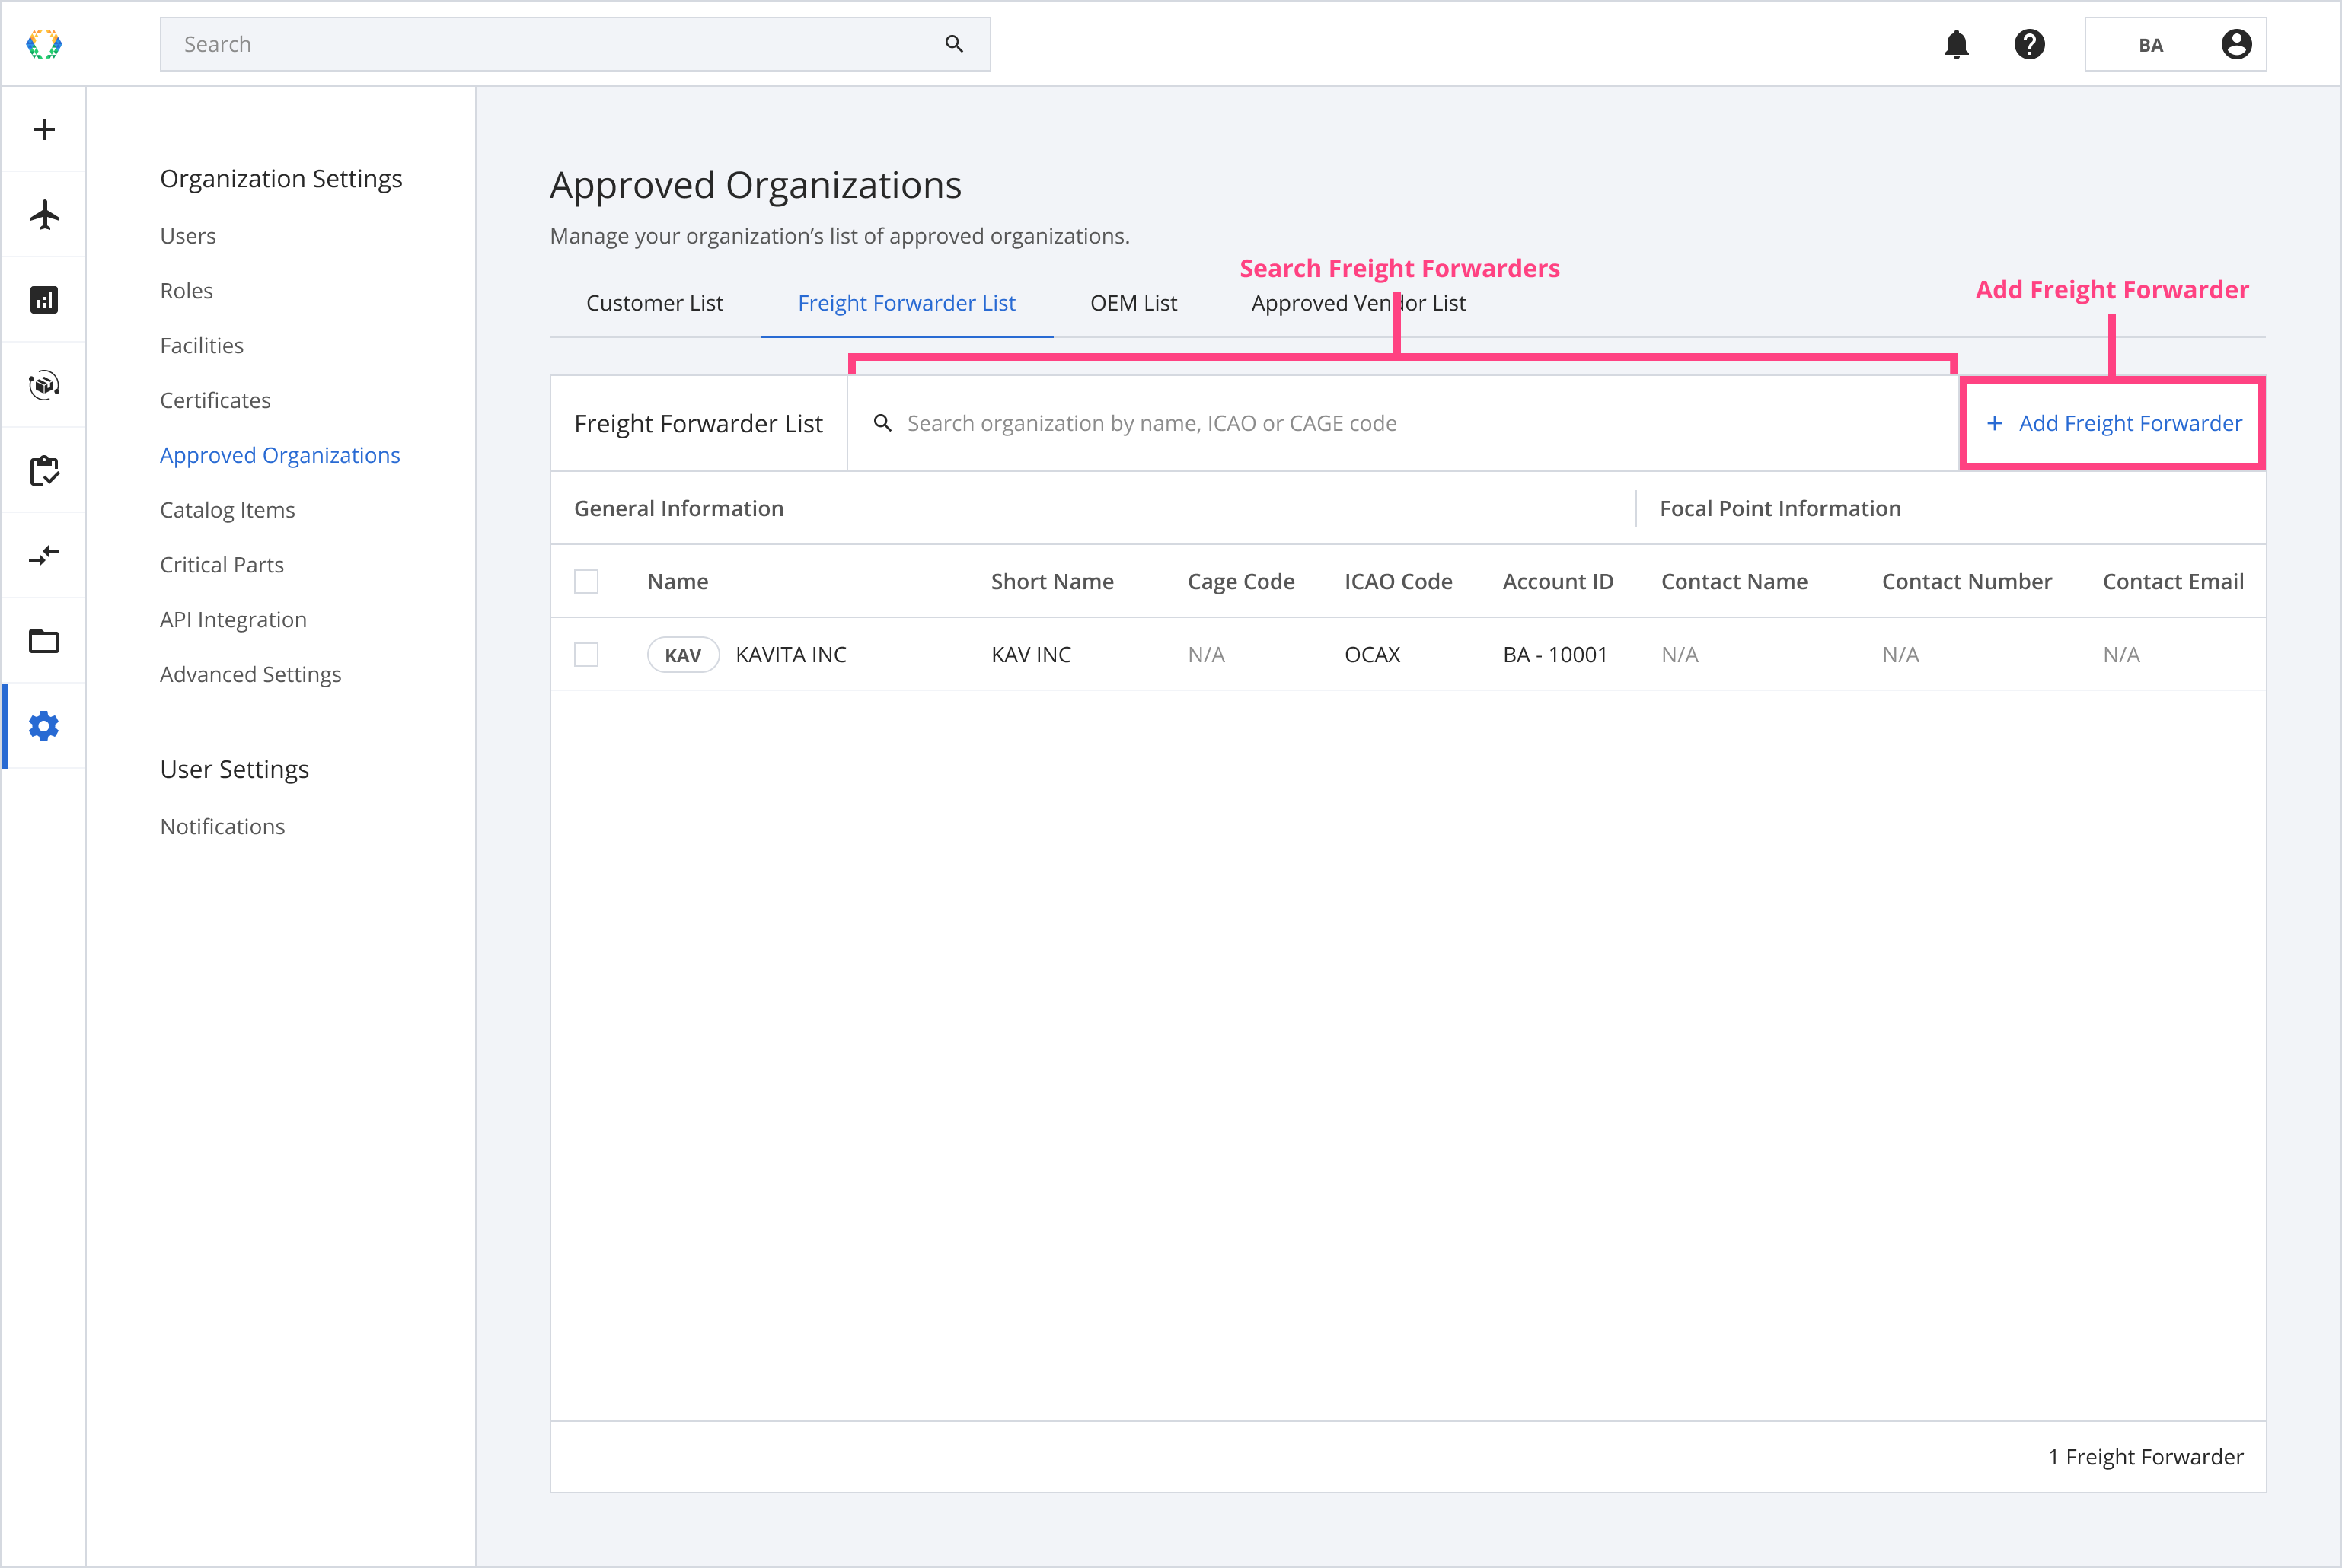Screen dimensions: 2342x1568
Task: Switch to the Customer List tab
Action: (654, 303)
